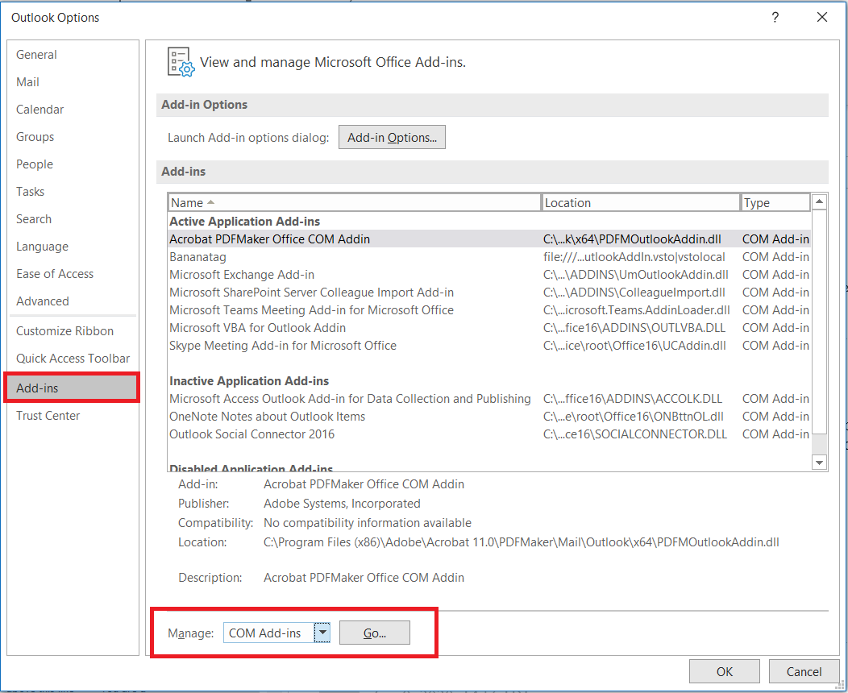
Task: Sort add-ins by Name column header
Action: click(354, 203)
